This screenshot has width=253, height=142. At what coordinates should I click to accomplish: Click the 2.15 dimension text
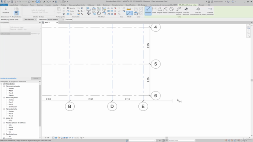127,99
